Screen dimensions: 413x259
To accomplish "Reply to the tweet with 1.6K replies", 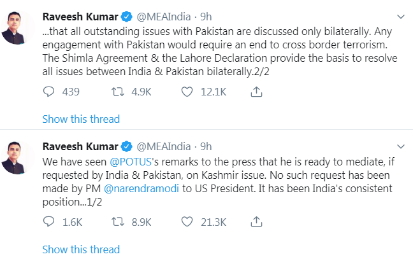I will click(48, 221).
